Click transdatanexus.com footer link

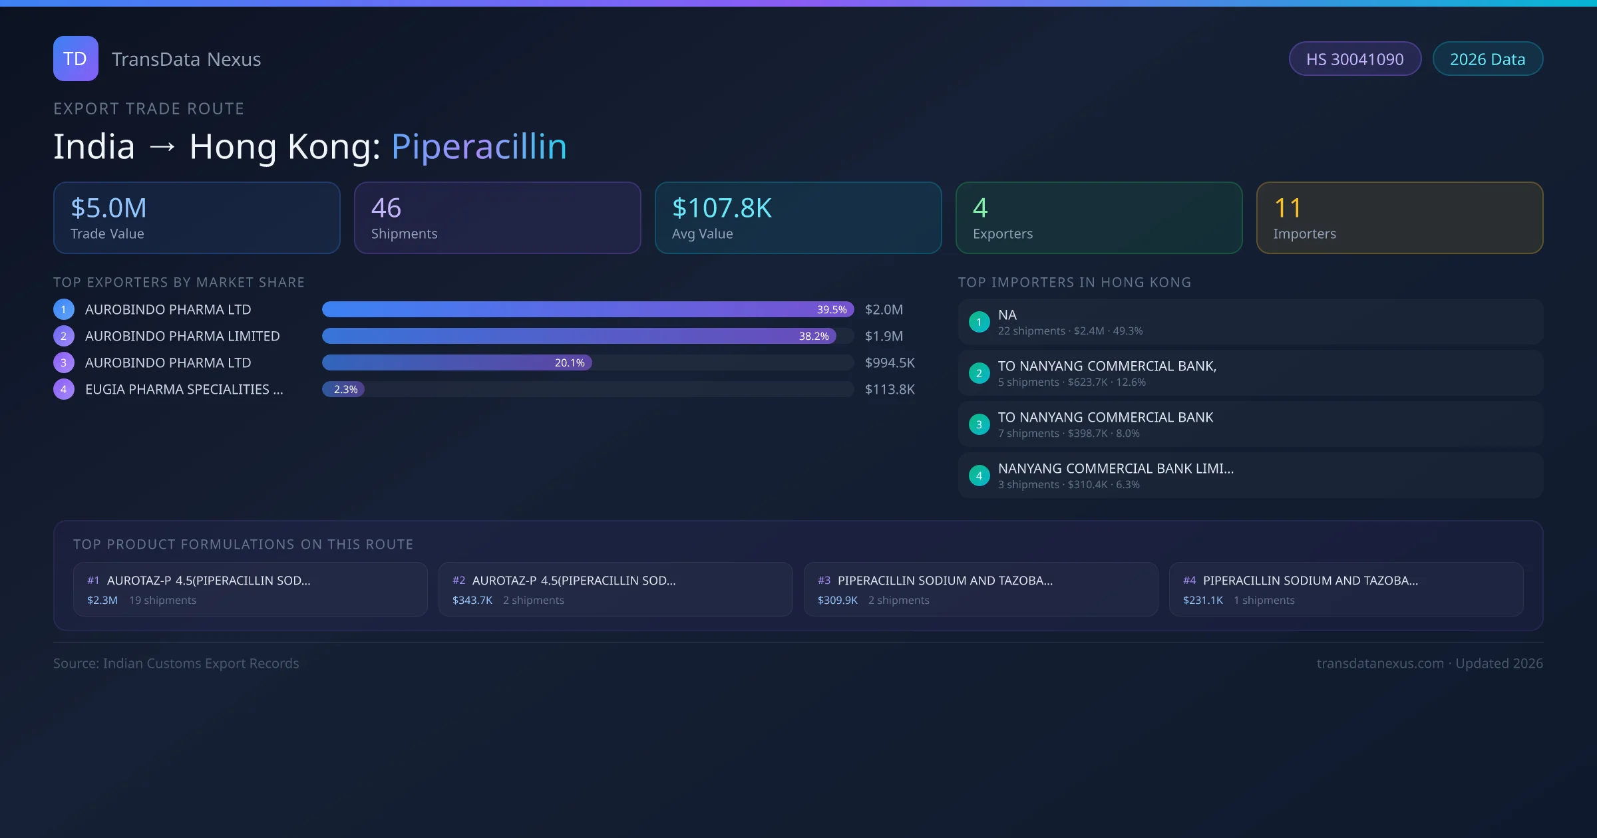pyautogui.click(x=1380, y=663)
